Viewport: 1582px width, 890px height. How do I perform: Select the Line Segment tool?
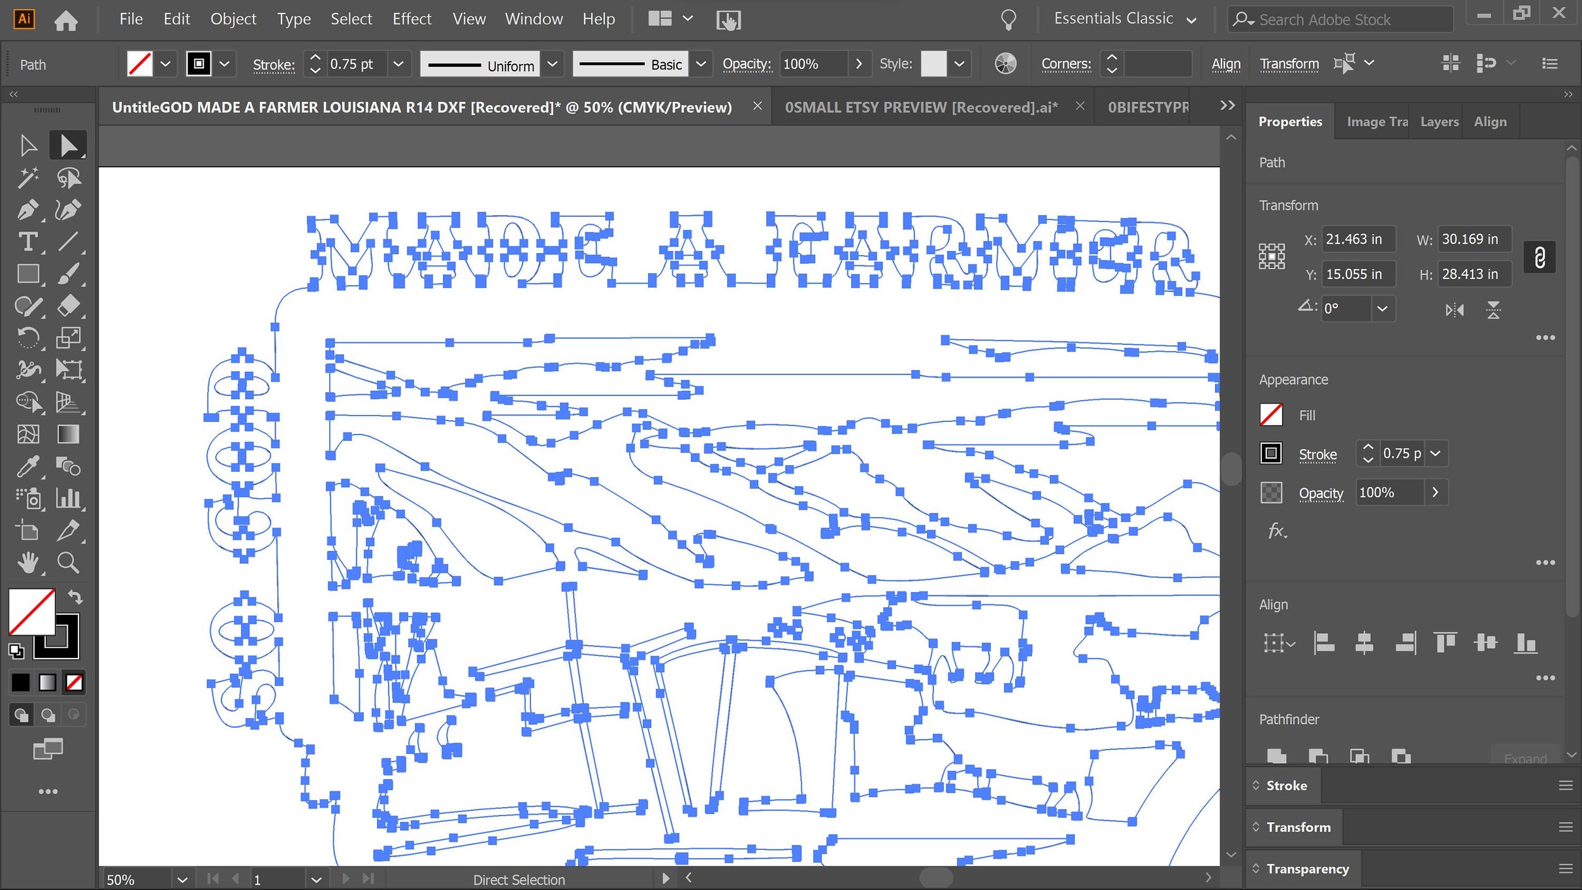(68, 242)
